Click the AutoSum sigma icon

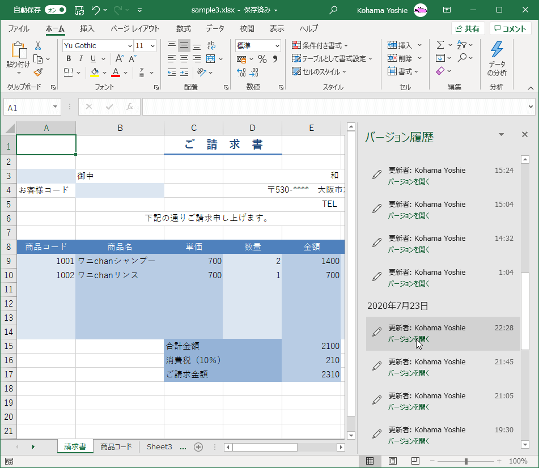coord(440,45)
